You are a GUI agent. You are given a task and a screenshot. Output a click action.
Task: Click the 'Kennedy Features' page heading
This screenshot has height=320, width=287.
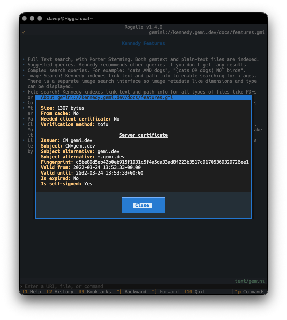coord(143,43)
